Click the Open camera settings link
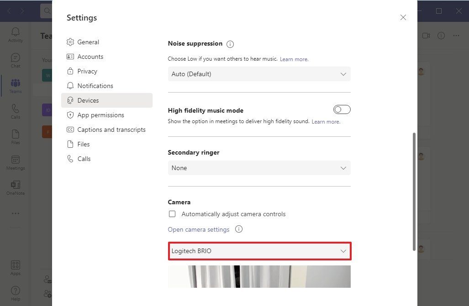The height and width of the screenshot is (306, 469). tap(199, 229)
